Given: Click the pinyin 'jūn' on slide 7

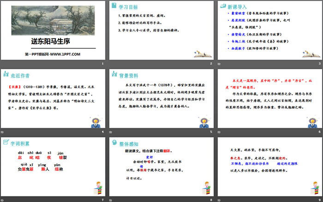Looking at the screenshot, I should (x=60, y=153).
